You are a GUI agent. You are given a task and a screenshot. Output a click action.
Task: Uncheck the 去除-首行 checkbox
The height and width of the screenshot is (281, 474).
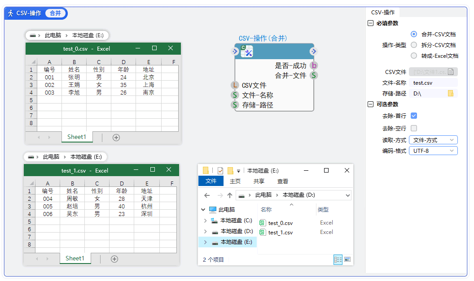click(414, 116)
